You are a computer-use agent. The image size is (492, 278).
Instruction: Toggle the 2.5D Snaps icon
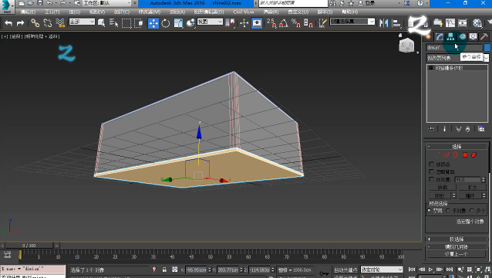[x=271, y=23]
